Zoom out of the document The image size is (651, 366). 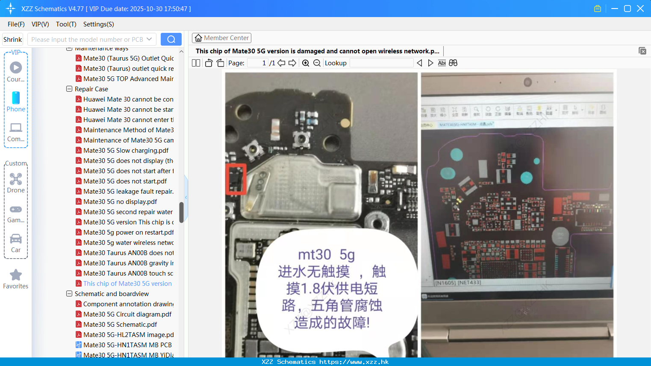317,63
